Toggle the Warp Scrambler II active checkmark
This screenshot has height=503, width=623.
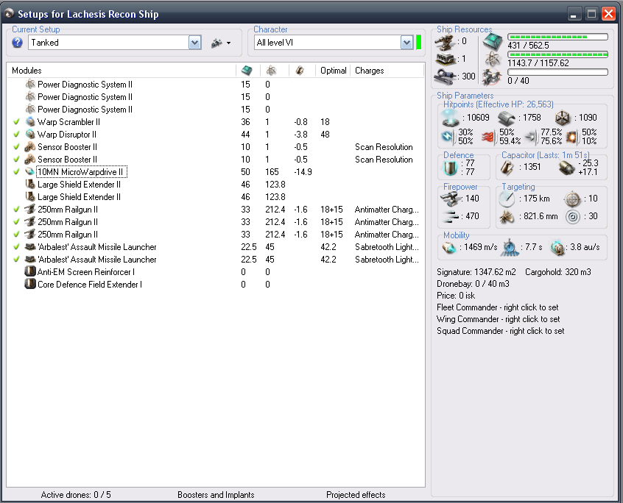(x=16, y=122)
